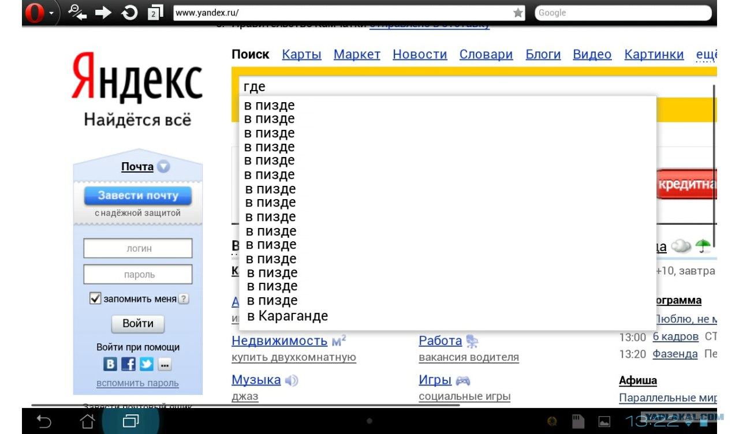
Task: Open Словари
Action: pyautogui.click(x=486, y=55)
